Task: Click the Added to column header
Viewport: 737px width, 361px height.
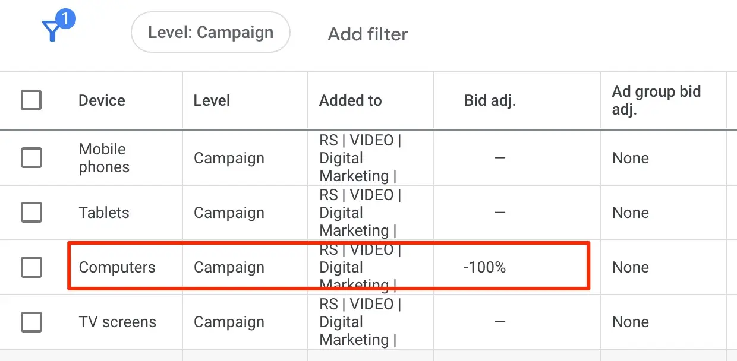Action: tap(350, 100)
